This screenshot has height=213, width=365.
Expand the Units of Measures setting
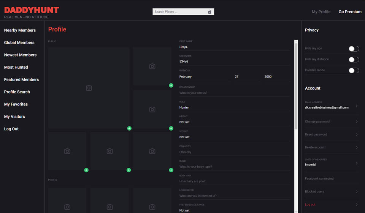click(331, 163)
